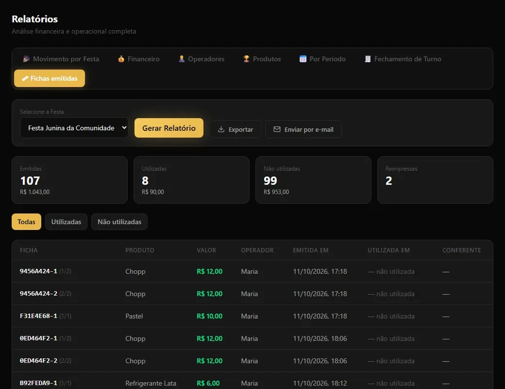Click the operator person icon beside Operadores

(182, 59)
